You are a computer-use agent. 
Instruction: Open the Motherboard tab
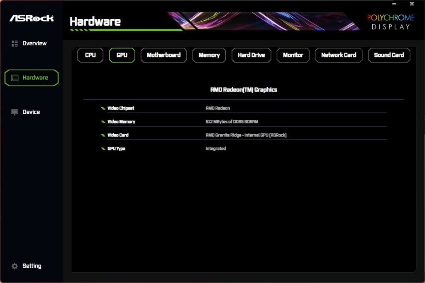point(164,55)
